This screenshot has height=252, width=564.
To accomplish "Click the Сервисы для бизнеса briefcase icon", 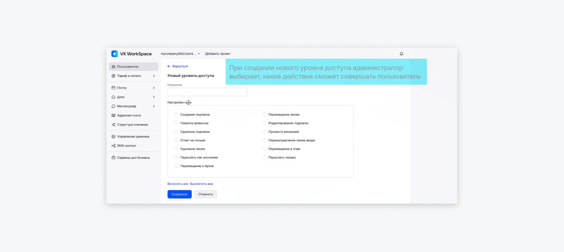I will point(113,158).
